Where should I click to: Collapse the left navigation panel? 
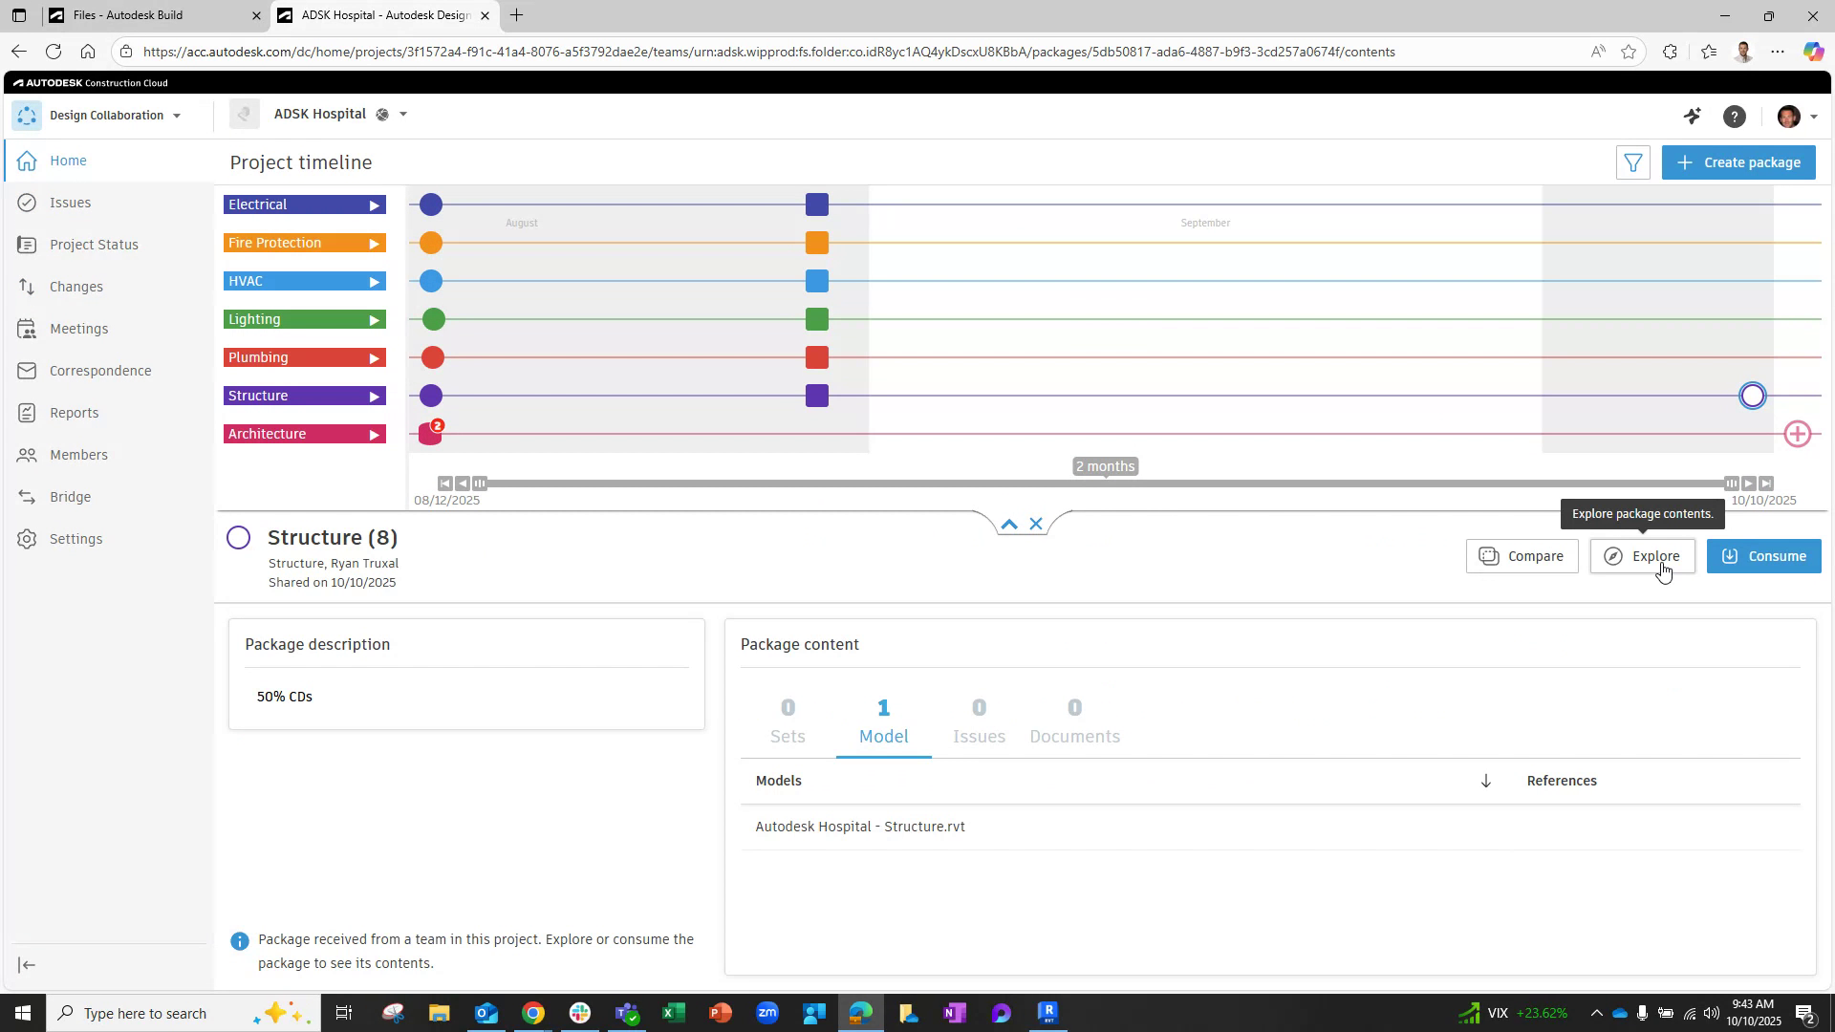(x=27, y=965)
